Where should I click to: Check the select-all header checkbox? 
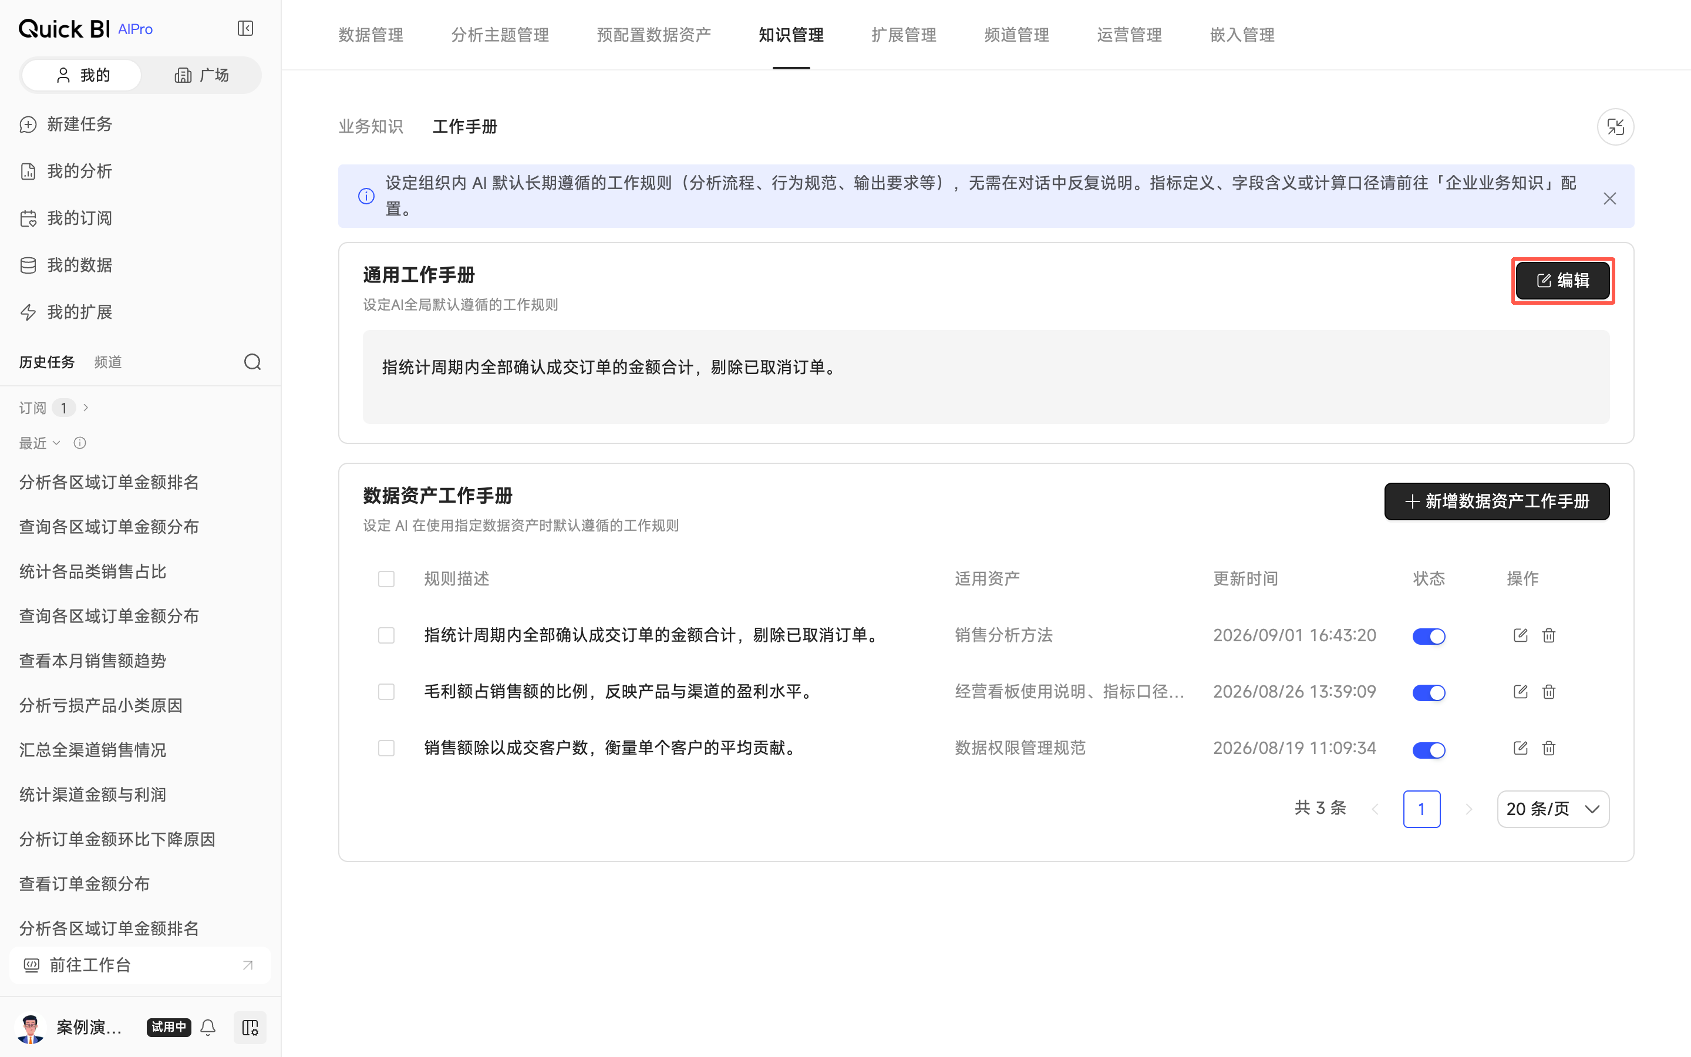pos(386,579)
